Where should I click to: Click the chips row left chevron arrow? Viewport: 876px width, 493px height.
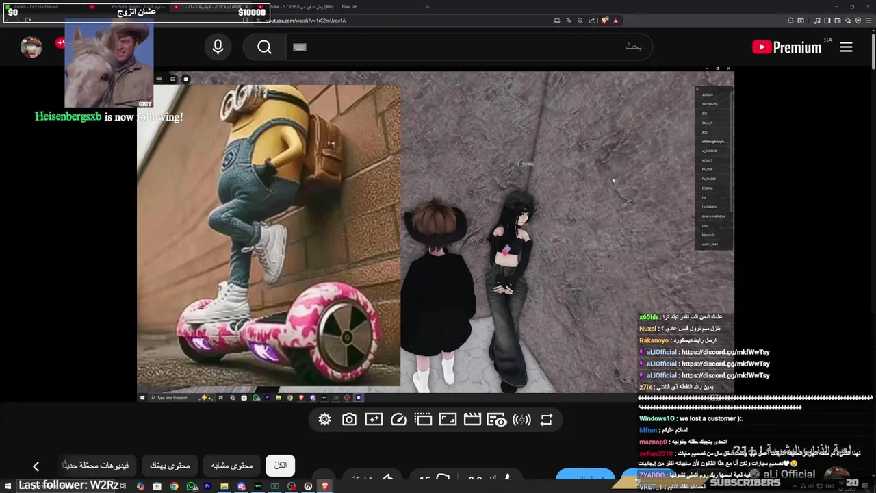(x=36, y=466)
